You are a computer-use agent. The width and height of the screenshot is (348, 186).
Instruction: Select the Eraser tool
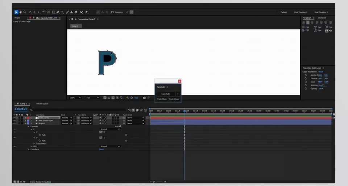pos(76,12)
